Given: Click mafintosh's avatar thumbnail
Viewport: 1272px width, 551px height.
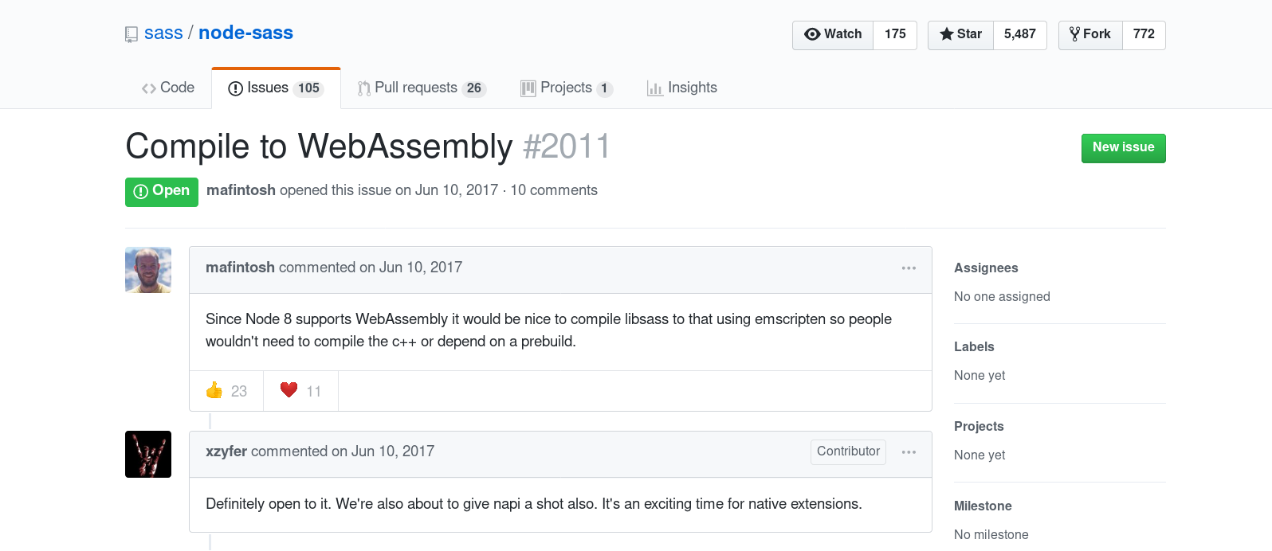Looking at the screenshot, I should click(x=148, y=270).
